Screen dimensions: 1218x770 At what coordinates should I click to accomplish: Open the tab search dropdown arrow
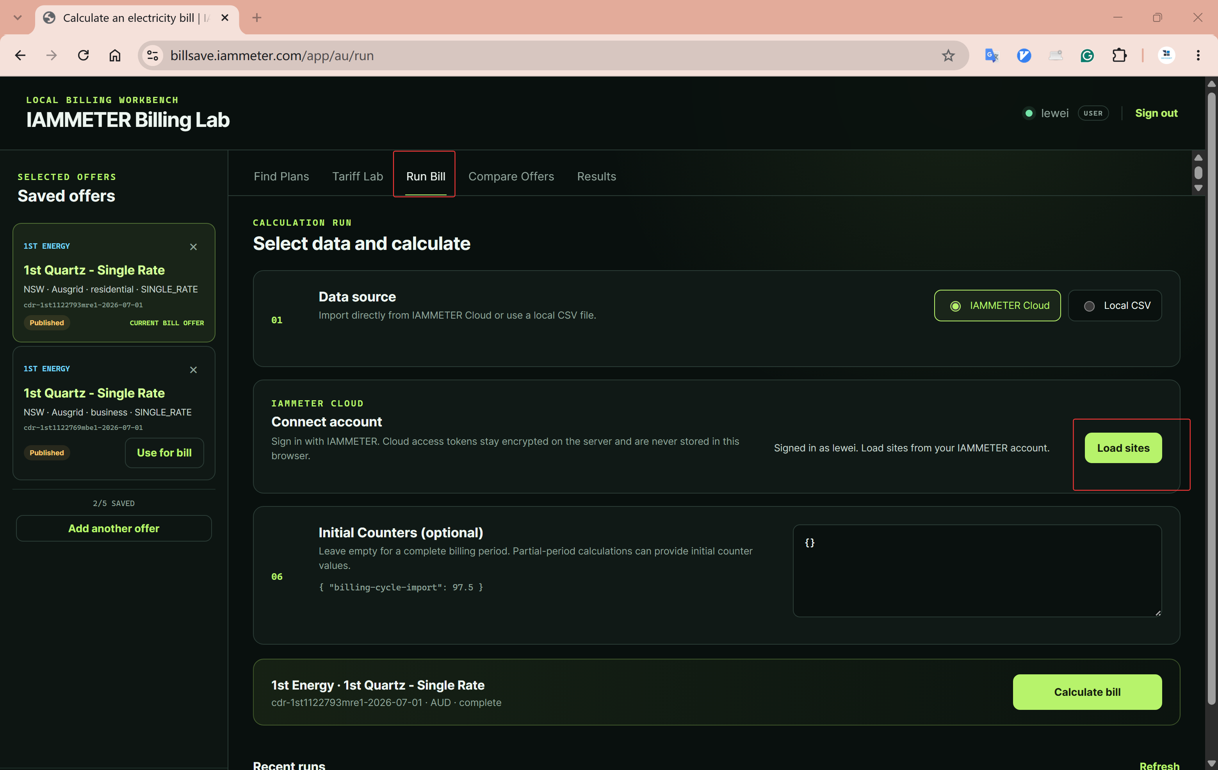coord(18,18)
